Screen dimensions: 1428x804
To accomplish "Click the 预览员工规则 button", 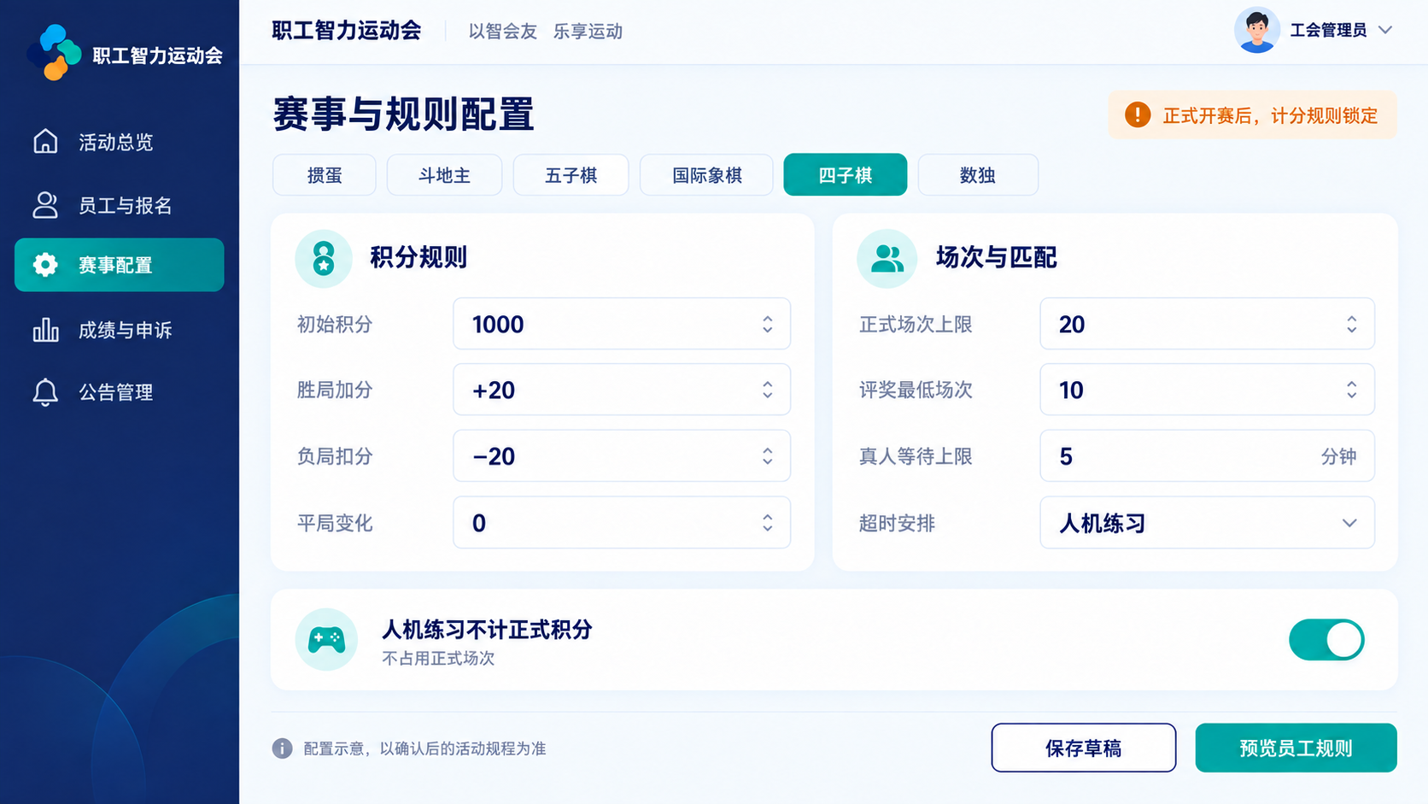I will (1296, 748).
